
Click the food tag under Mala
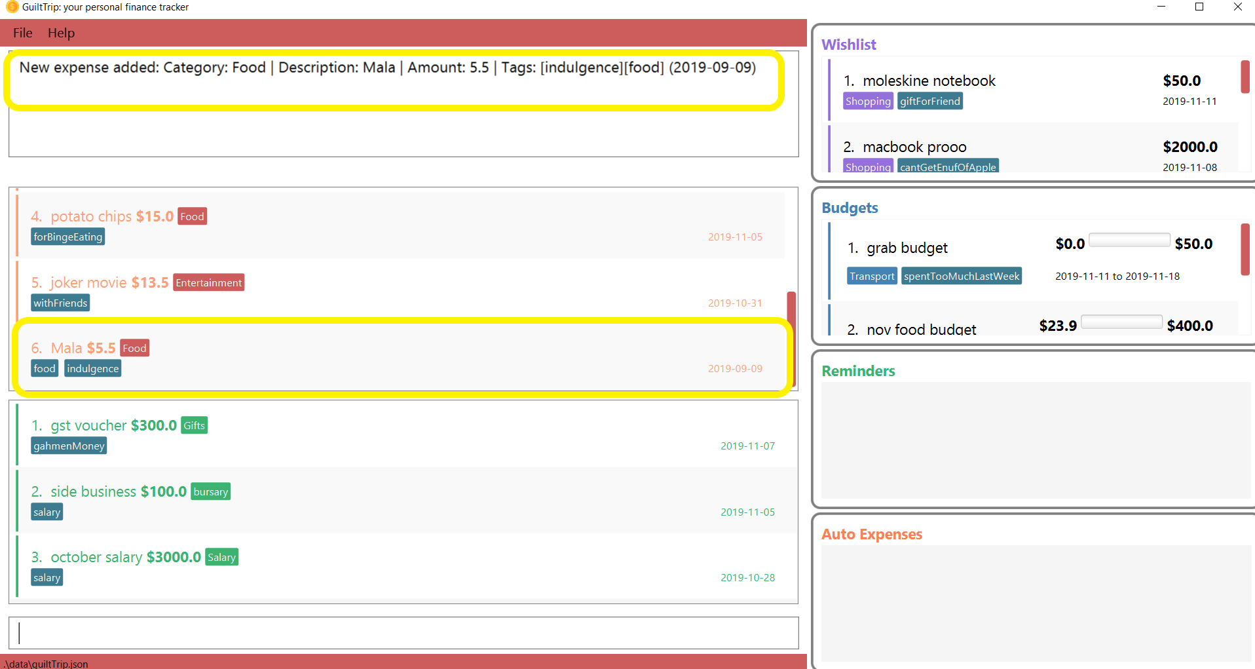(45, 369)
